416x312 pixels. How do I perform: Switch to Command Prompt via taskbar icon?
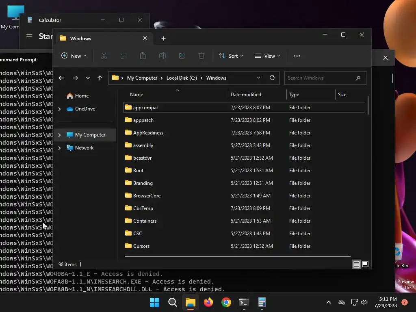click(x=244, y=302)
